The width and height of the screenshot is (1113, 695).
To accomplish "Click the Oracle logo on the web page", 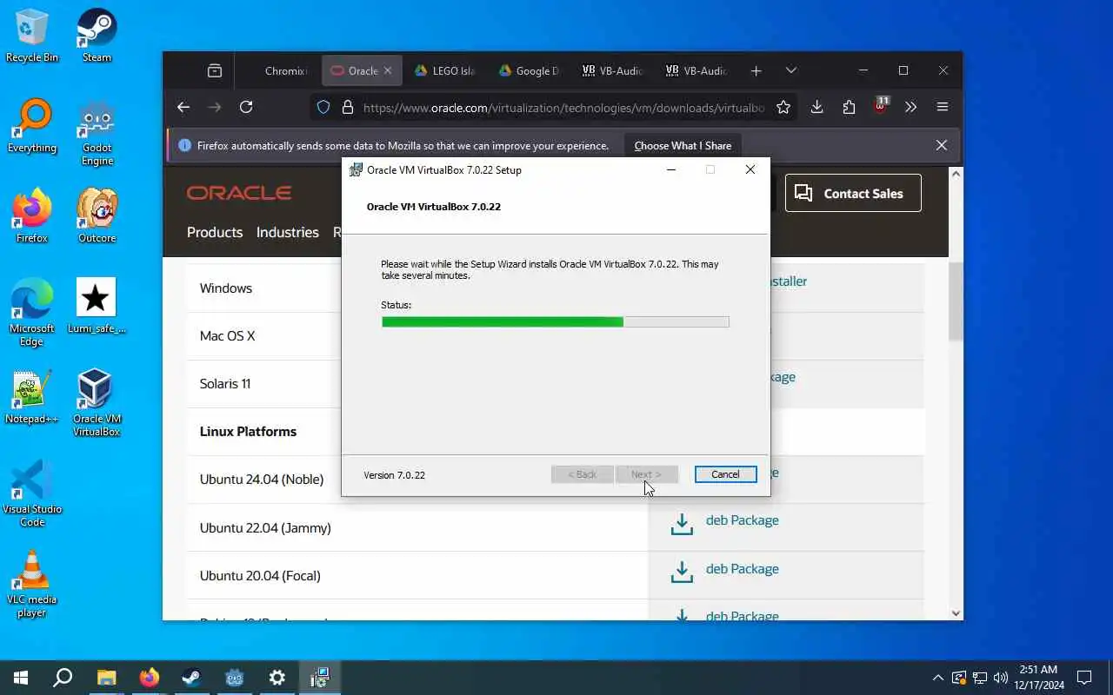I will click(x=239, y=193).
